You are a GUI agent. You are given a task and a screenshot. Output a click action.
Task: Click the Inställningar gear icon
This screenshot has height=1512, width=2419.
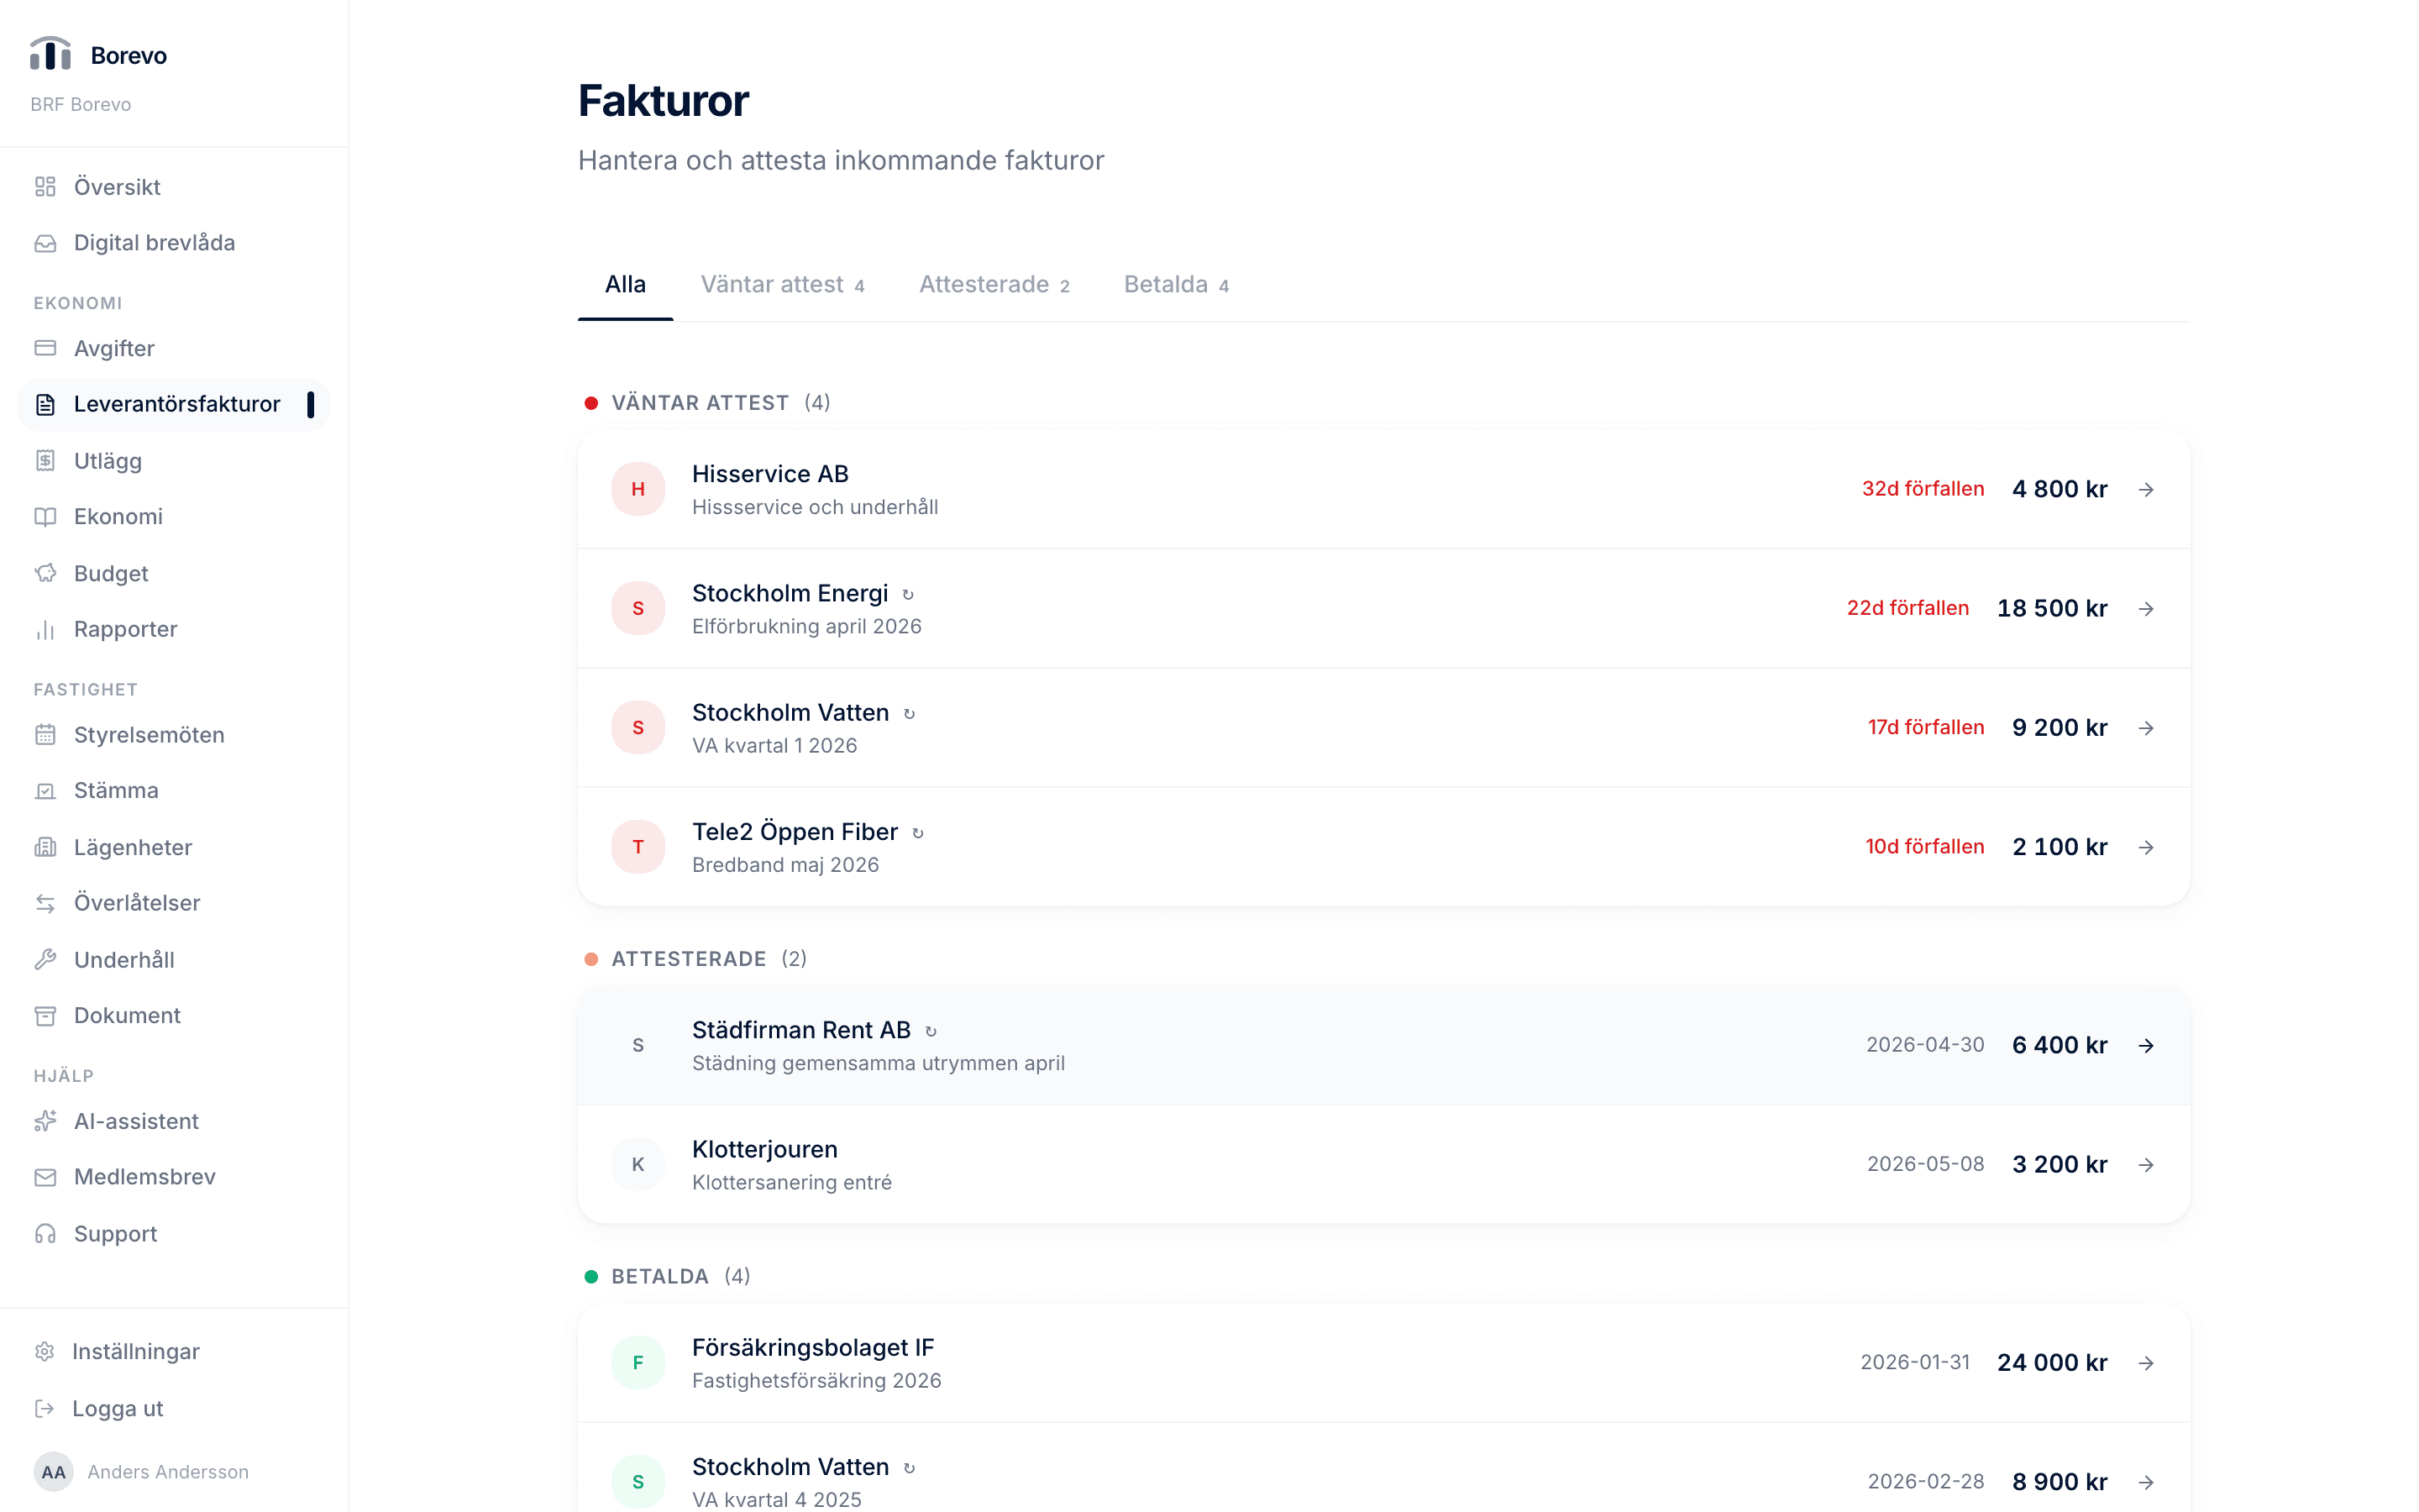44,1352
